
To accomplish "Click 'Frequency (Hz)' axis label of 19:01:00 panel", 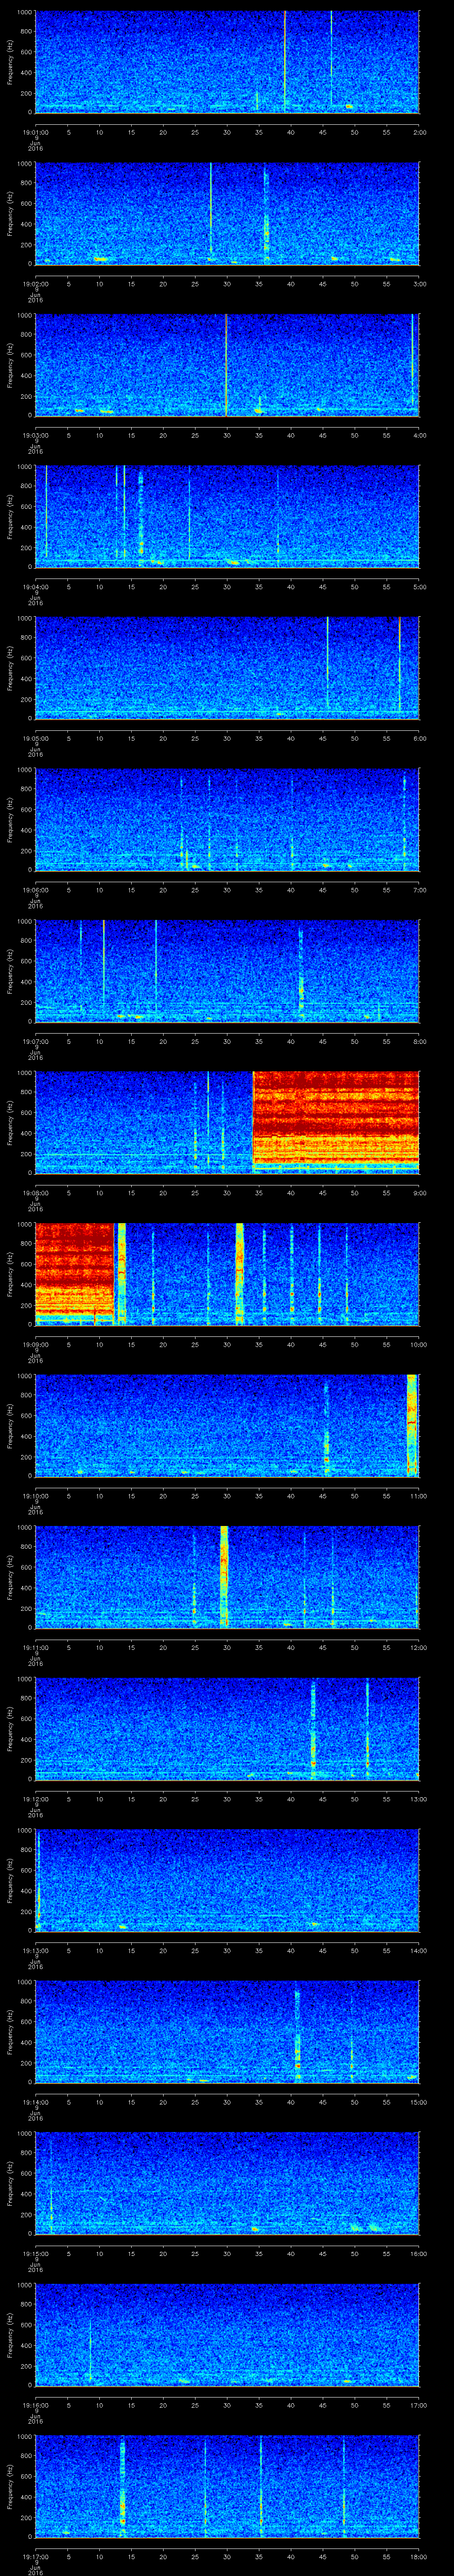I will [10, 62].
